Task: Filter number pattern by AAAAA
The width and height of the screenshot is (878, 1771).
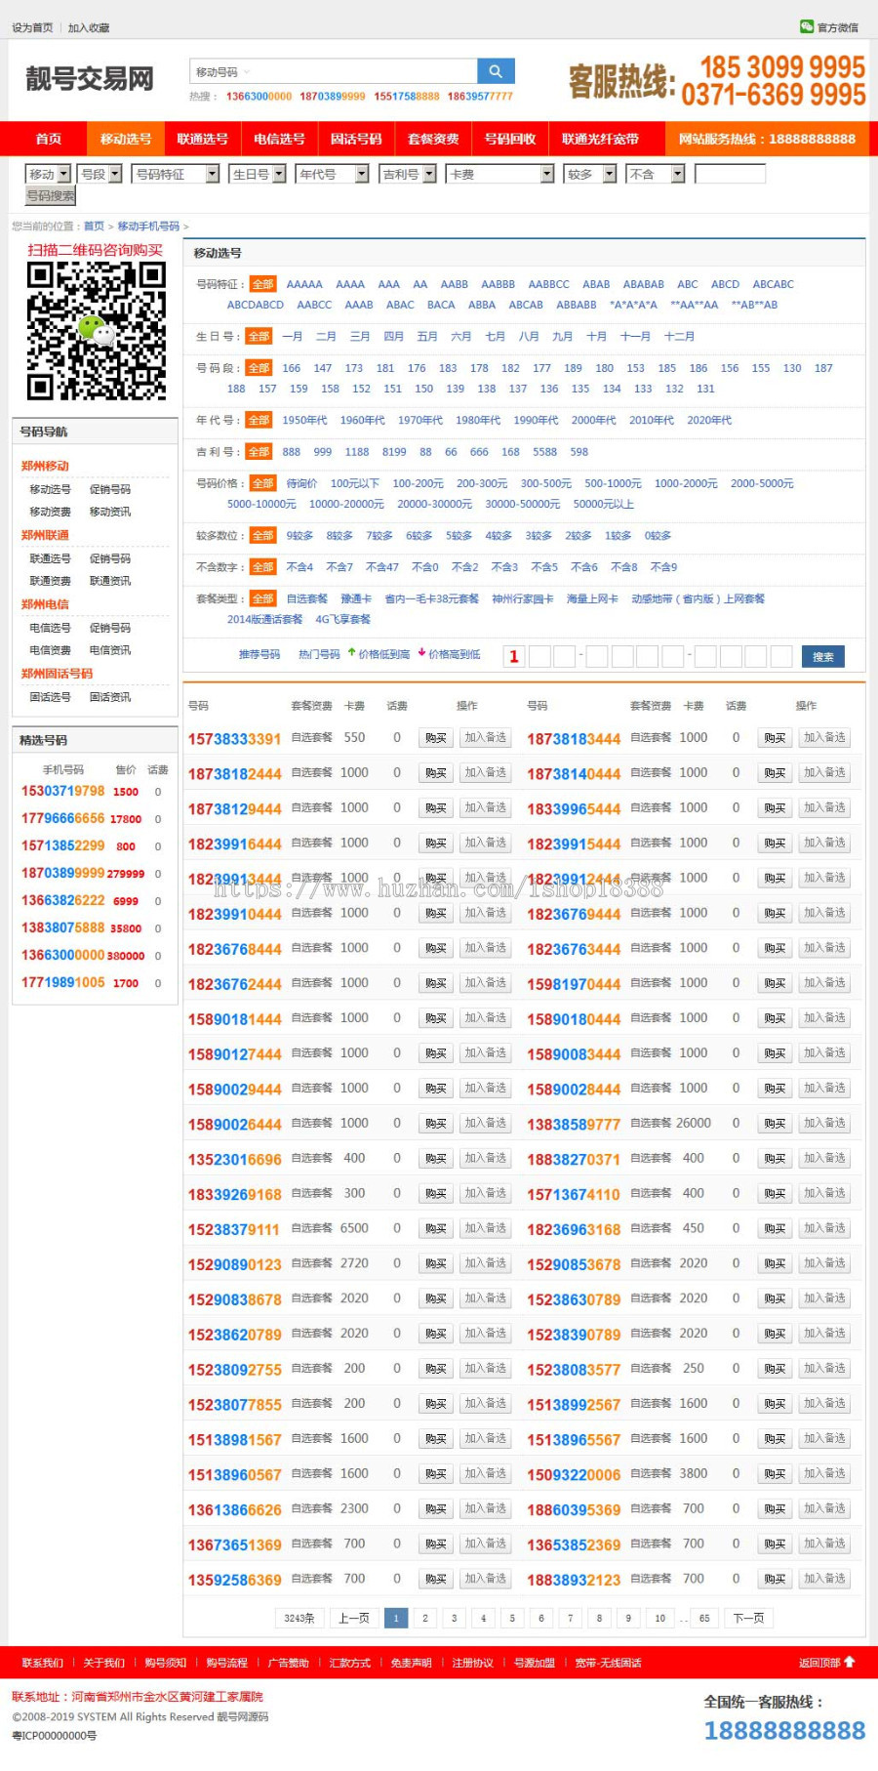Action: (x=304, y=284)
